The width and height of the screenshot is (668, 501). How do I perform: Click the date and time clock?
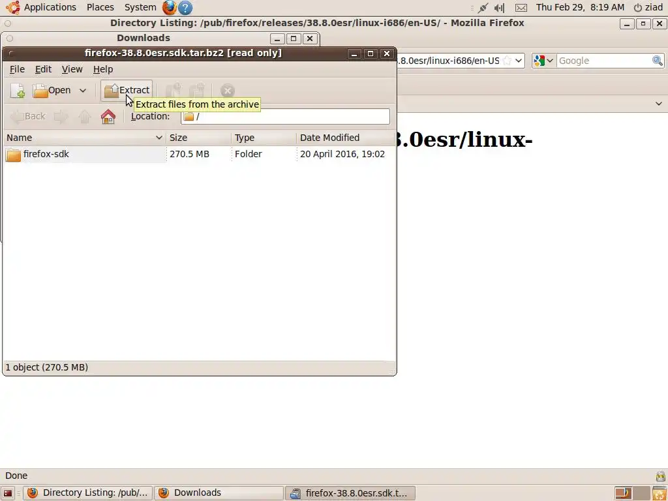tap(580, 7)
